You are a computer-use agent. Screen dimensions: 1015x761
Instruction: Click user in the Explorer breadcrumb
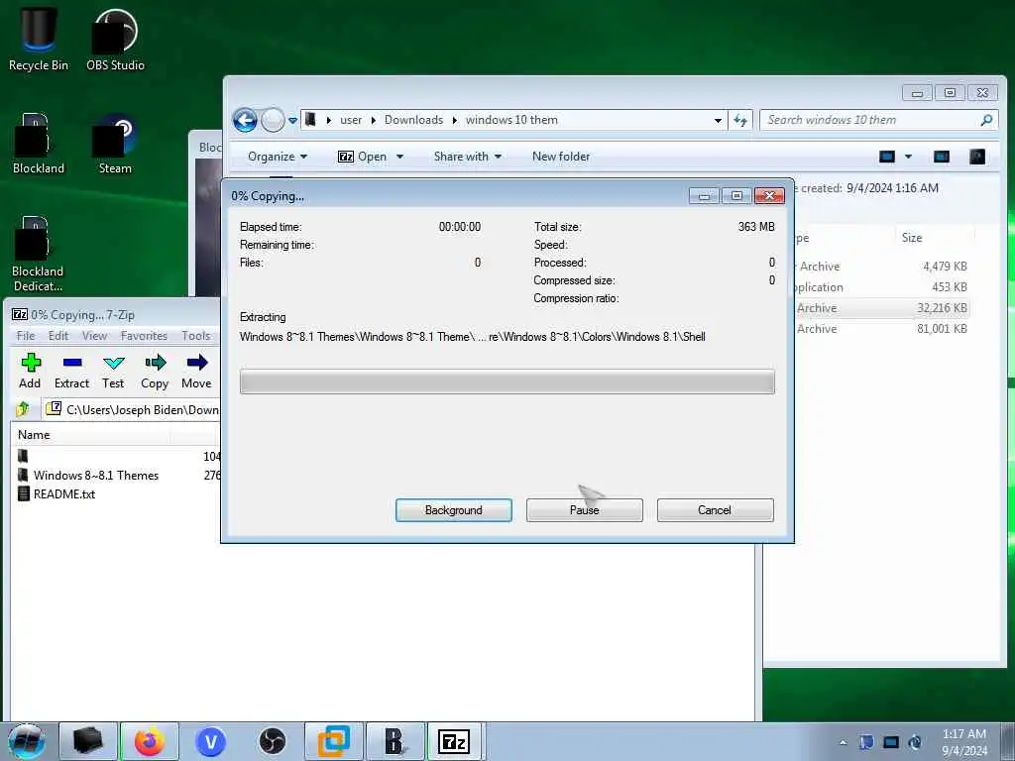[351, 120]
